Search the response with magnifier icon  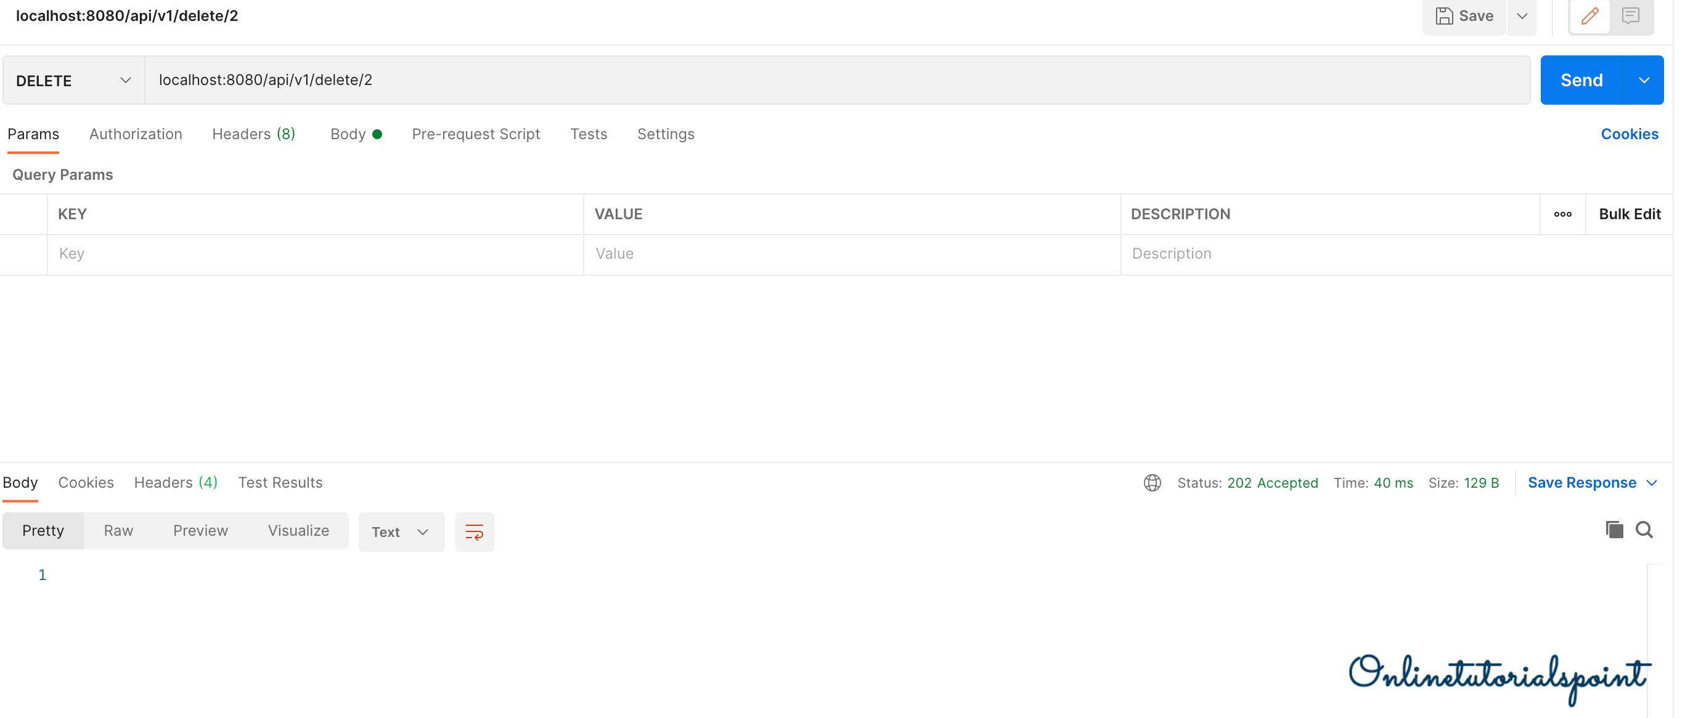(1644, 530)
